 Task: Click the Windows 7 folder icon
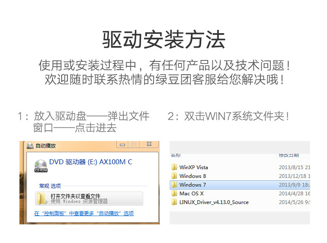pos(174,185)
